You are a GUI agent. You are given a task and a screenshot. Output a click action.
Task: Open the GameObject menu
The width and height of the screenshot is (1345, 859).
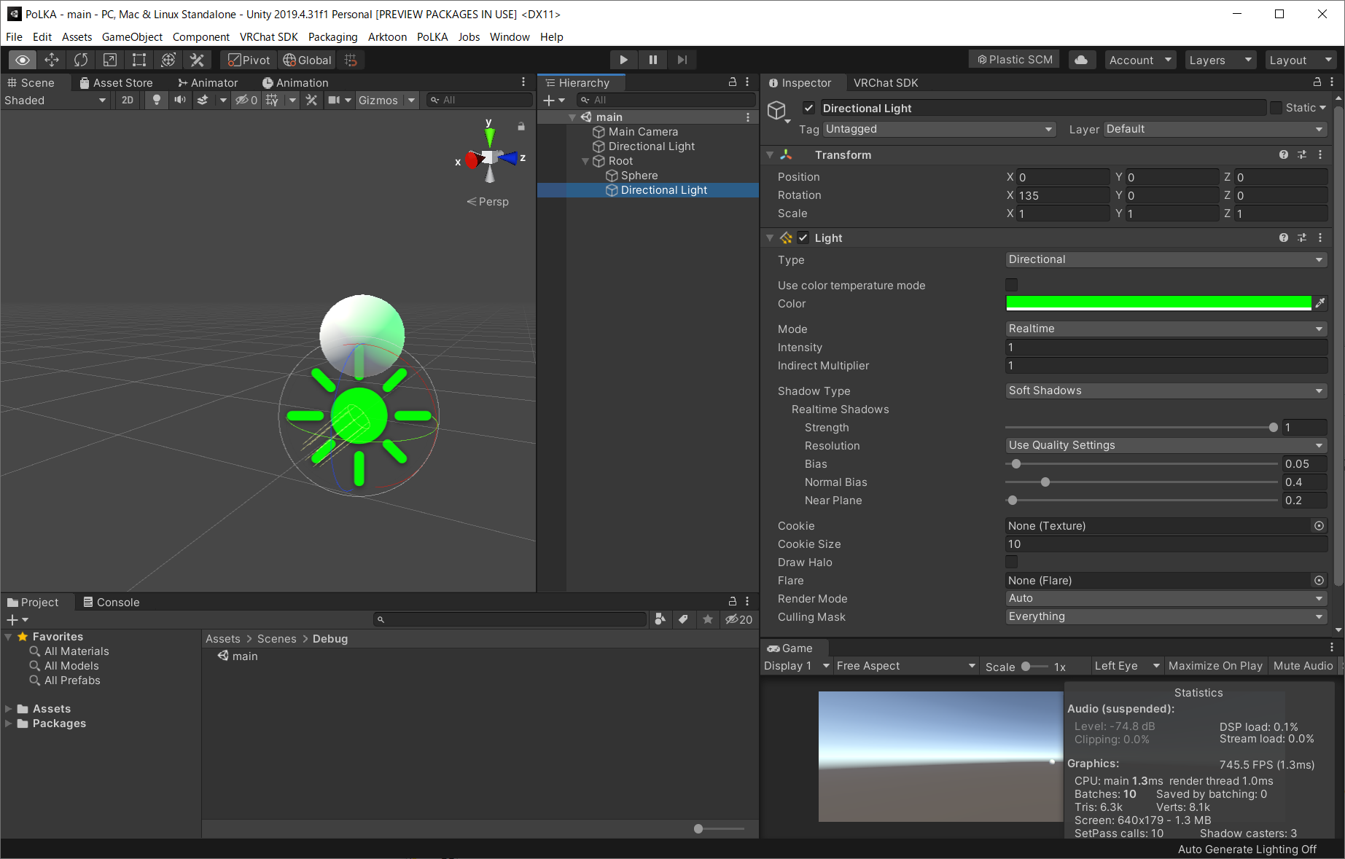click(x=132, y=36)
